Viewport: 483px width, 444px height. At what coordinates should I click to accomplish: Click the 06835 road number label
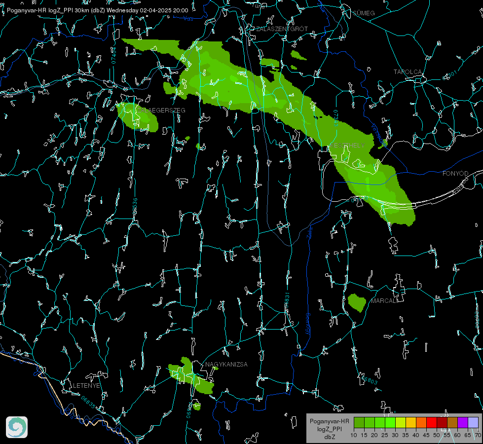[88, 403]
